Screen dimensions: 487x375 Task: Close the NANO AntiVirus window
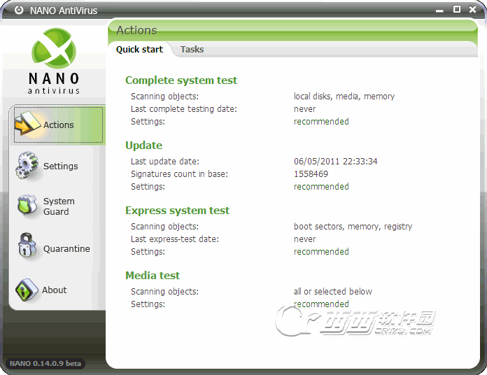(473, 10)
